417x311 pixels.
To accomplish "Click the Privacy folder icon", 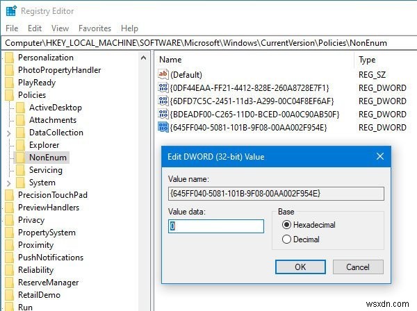I will coord(9,220).
